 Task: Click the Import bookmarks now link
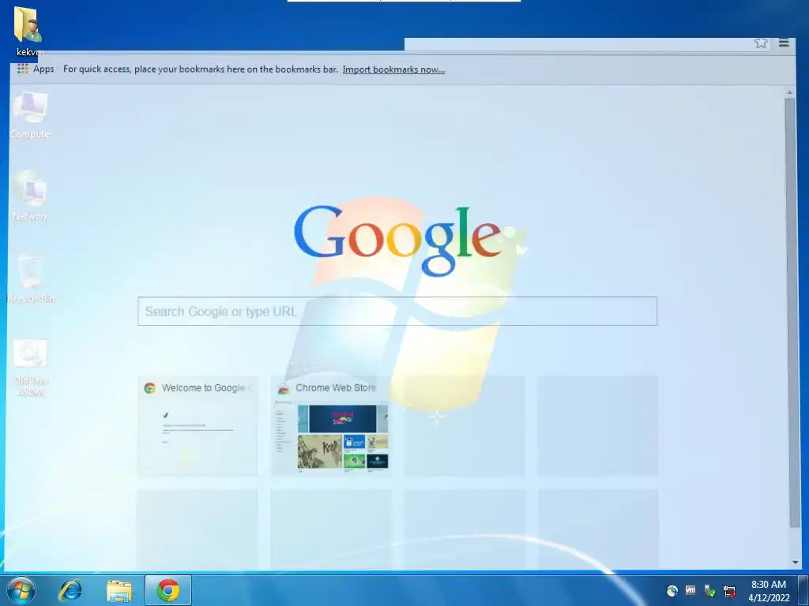click(393, 69)
